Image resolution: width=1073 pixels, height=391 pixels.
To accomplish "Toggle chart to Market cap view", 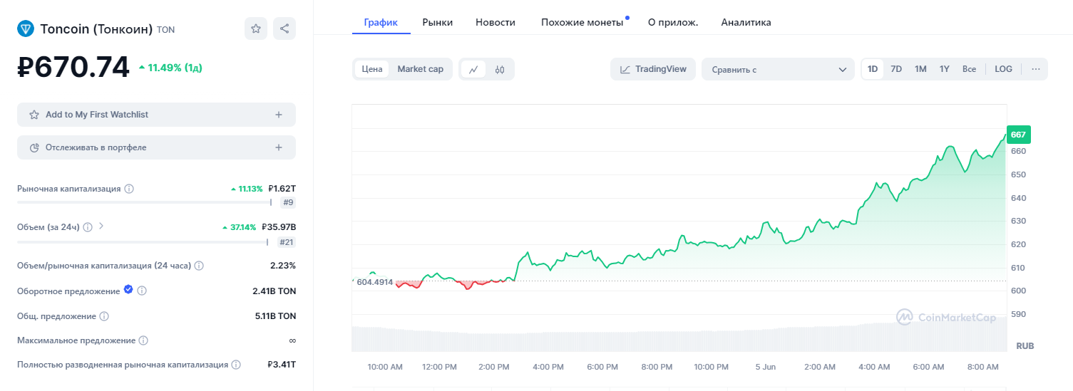I will click(x=420, y=69).
